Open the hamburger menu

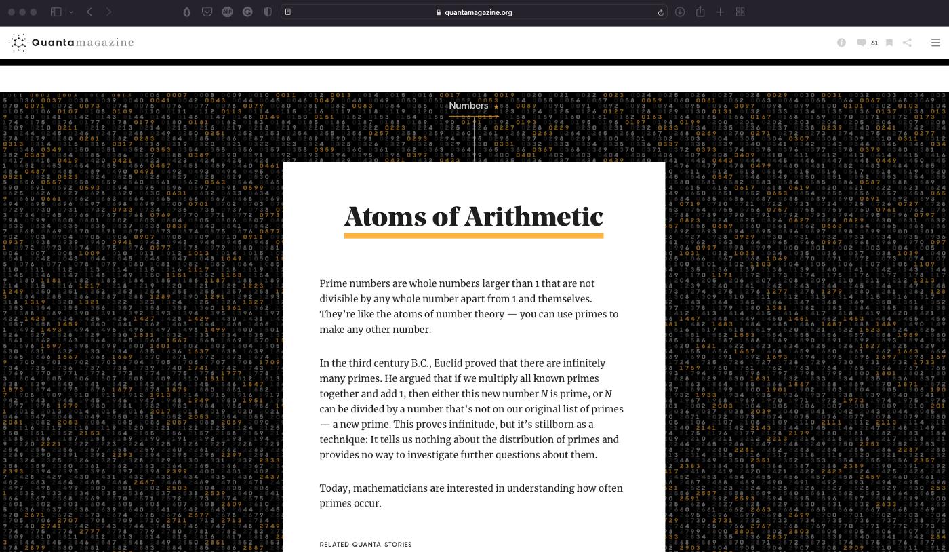point(935,43)
